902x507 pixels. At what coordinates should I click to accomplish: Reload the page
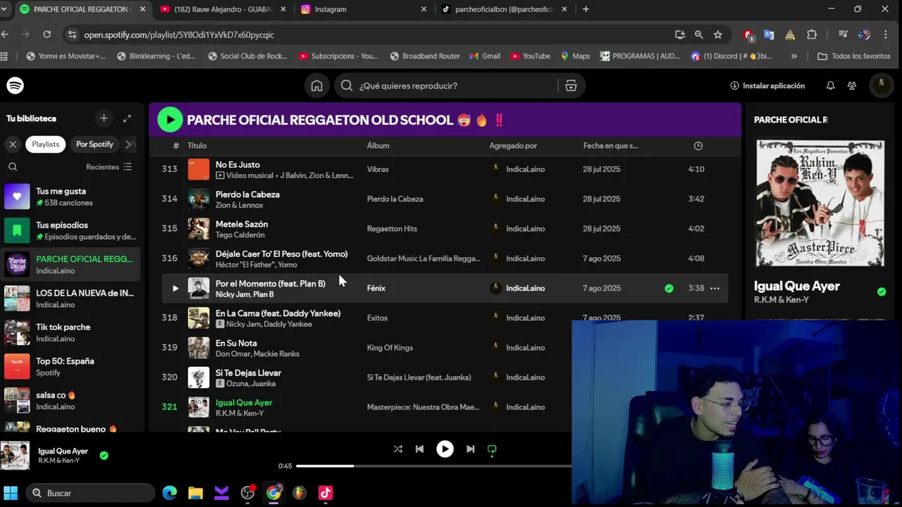pos(47,35)
